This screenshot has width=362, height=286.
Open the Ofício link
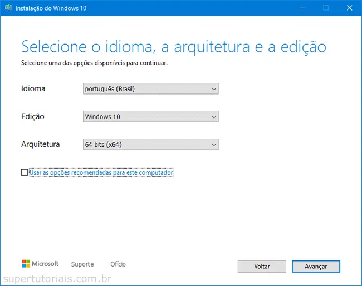(x=118, y=264)
